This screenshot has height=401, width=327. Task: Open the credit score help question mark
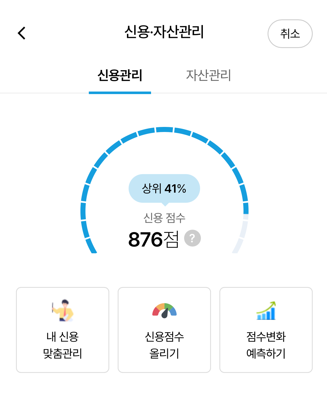192,238
